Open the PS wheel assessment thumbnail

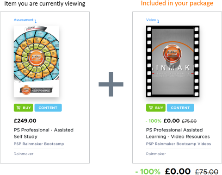[37, 62]
